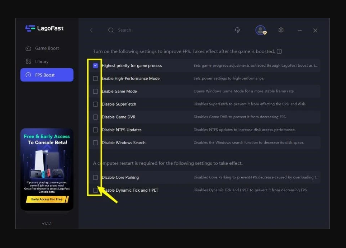Open the user account avatar
Image resolution: width=346 pixels, height=248 pixels.
pyautogui.click(x=261, y=30)
